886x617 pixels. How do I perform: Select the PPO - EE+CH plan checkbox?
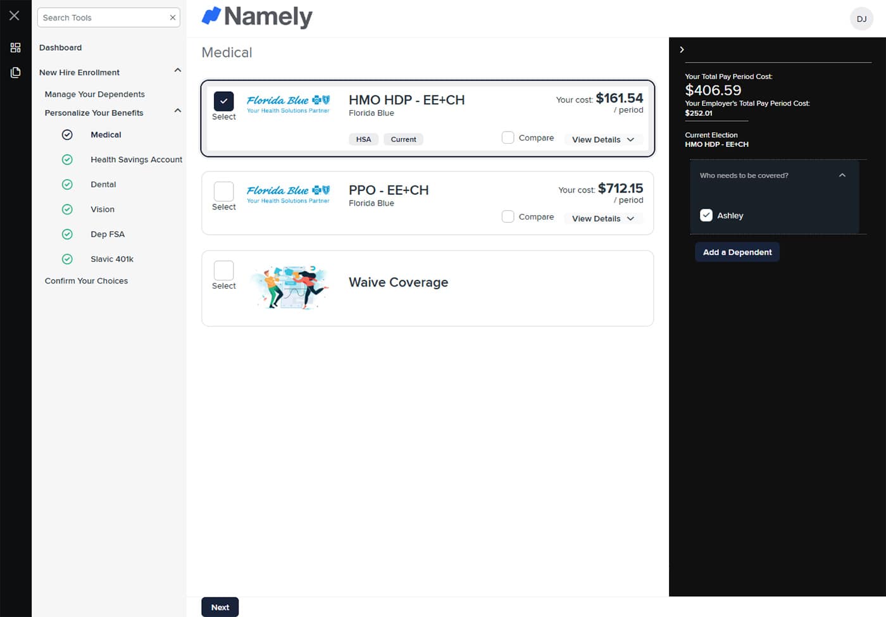point(224,191)
